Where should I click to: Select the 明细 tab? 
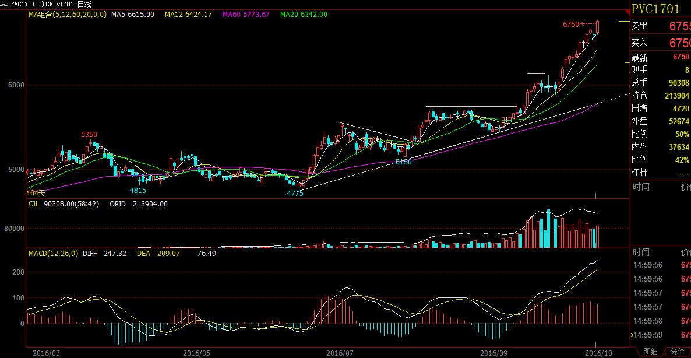(650, 352)
